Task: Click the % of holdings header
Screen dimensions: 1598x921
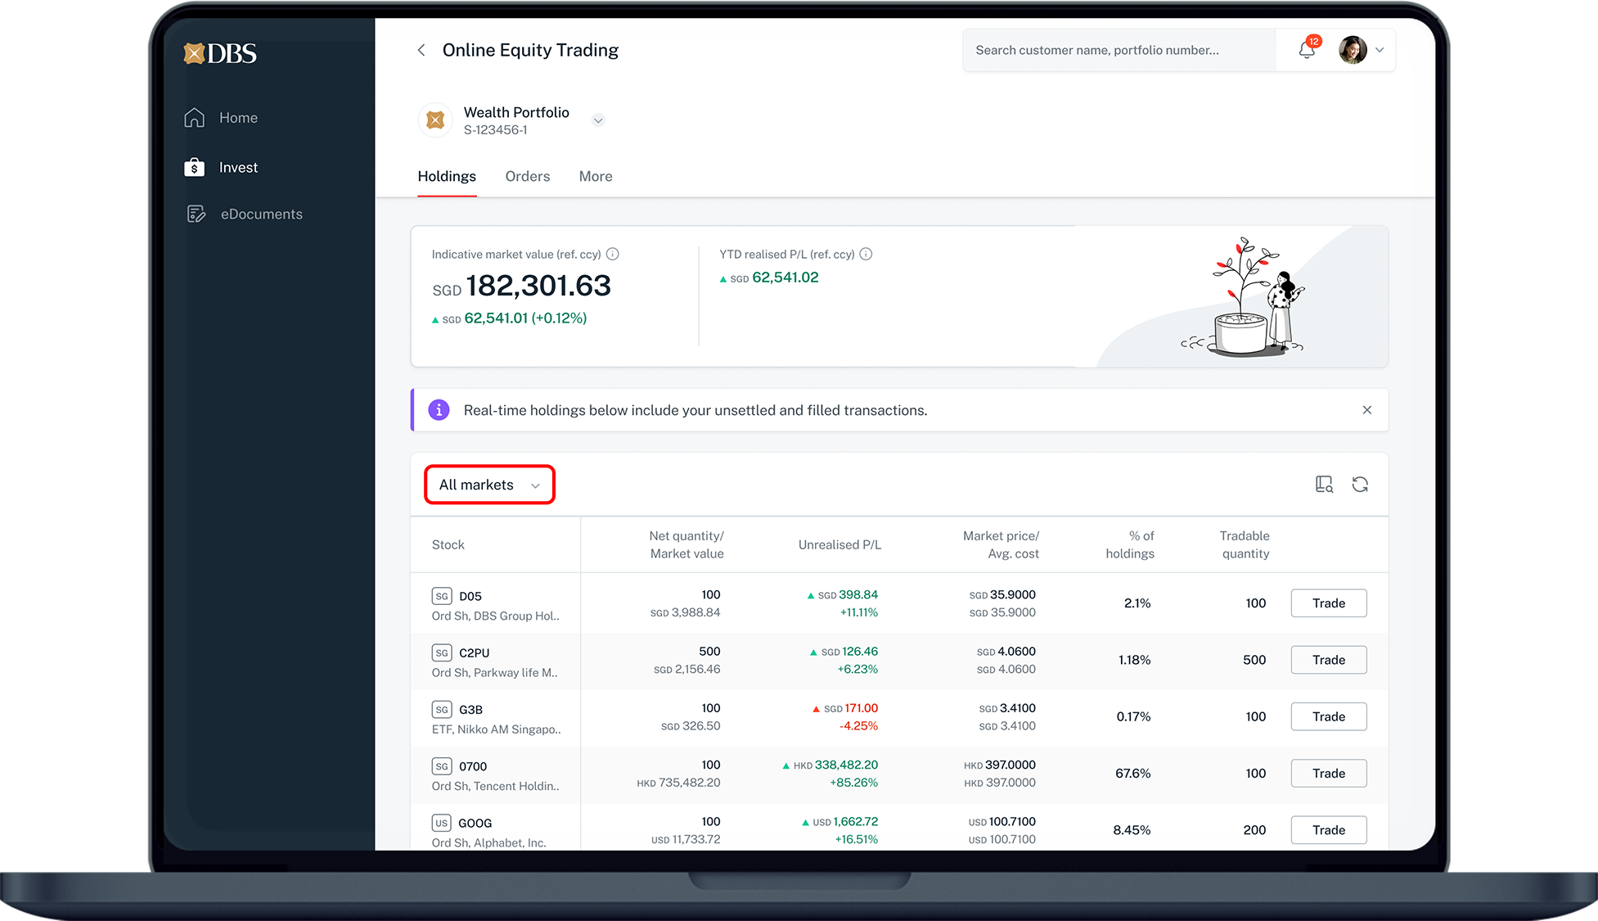Action: pos(1130,544)
